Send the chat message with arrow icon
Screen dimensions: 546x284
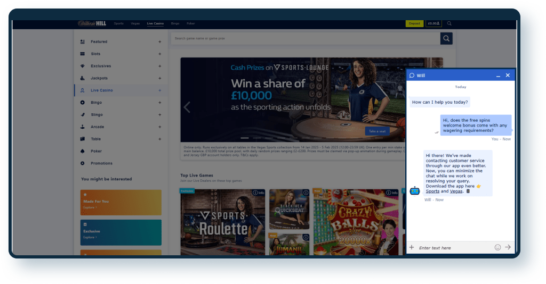coord(508,247)
